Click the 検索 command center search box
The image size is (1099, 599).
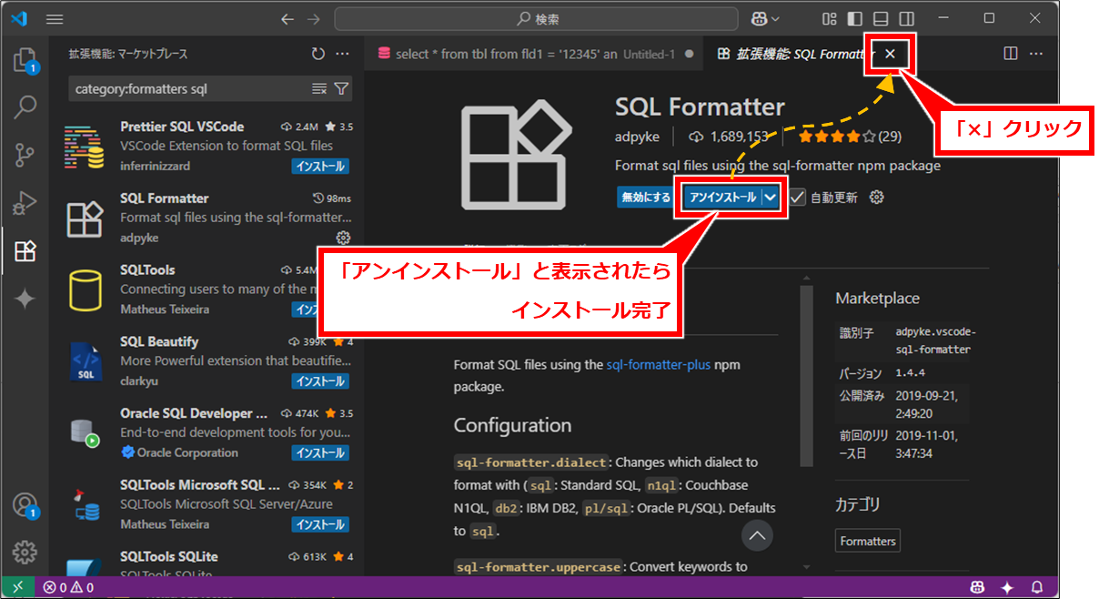[x=538, y=18]
